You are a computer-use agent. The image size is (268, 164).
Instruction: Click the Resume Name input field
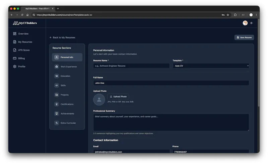131,66
